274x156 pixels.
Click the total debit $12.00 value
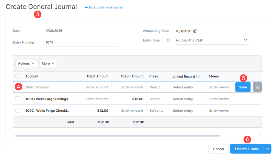click(104, 122)
